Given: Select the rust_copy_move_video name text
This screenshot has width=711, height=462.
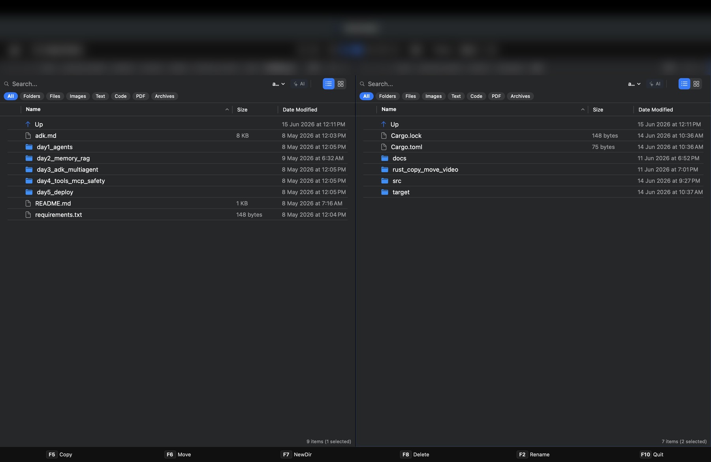Looking at the screenshot, I should click(x=425, y=170).
